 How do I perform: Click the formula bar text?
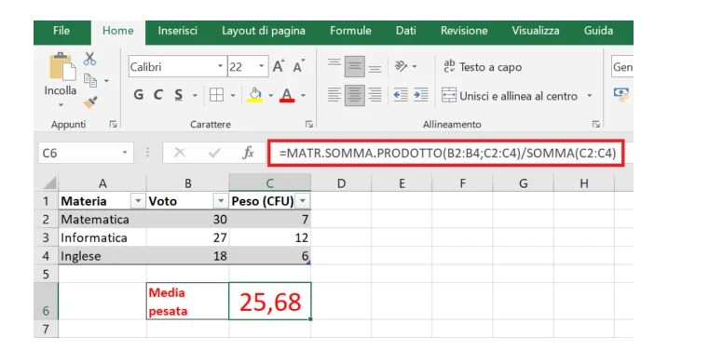point(447,153)
